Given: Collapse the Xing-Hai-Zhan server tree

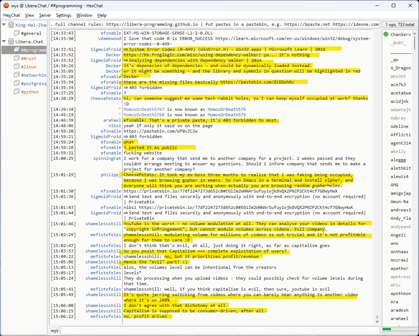Looking at the screenshot, I should 4,25.
